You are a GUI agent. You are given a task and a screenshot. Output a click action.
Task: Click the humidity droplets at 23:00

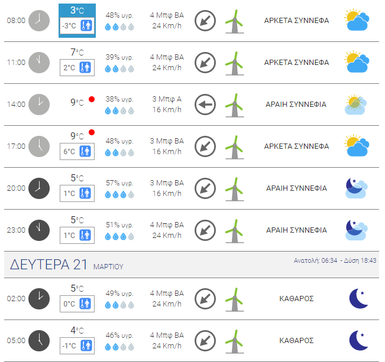(x=119, y=237)
